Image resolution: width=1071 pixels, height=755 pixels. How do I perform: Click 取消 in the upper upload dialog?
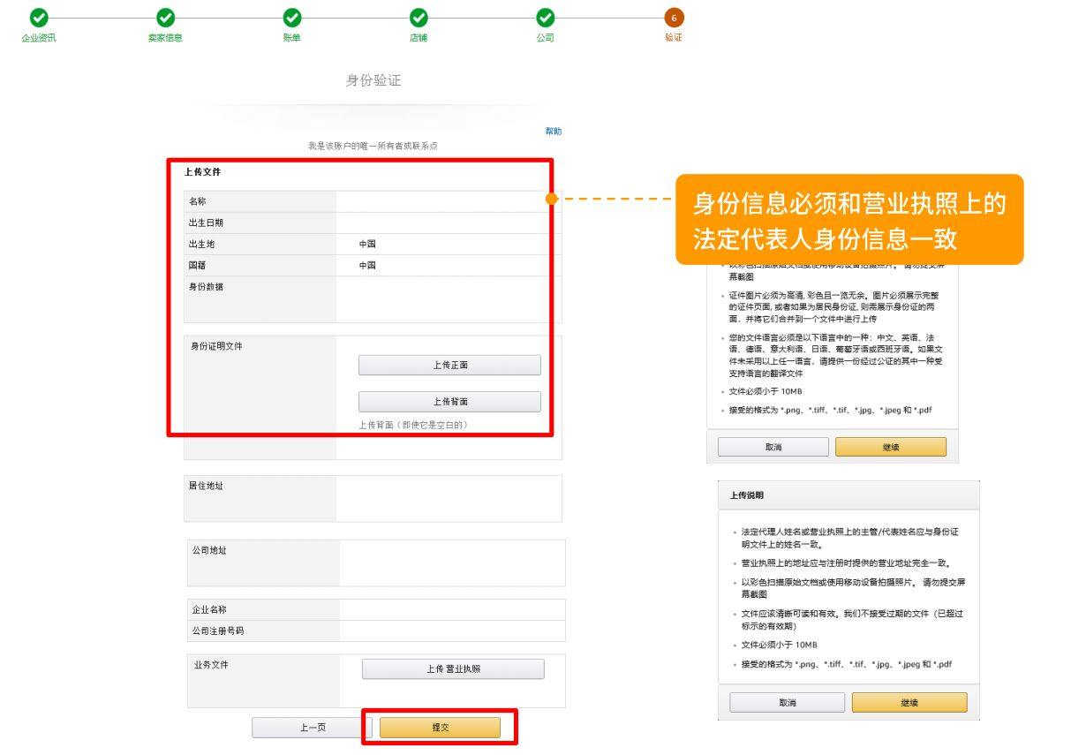pos(773,447)
